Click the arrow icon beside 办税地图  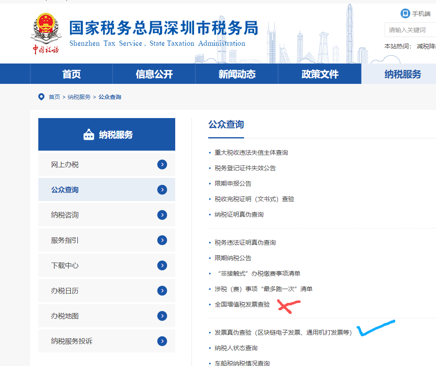point(162,316)
